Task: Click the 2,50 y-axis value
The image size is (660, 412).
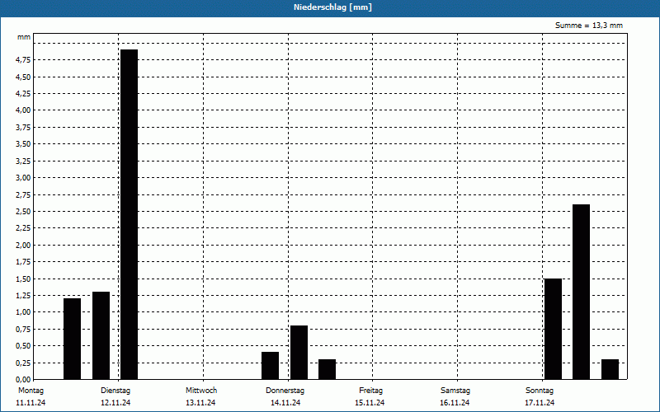Action: pos(23,212)
